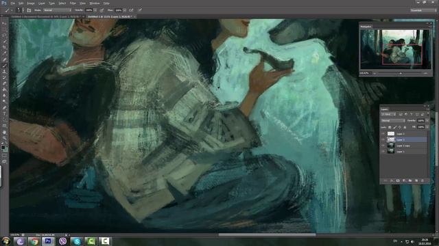The image size is (439, 246).
Task: Select the Horizontal Type tool
Action: (x=4, y=113)
